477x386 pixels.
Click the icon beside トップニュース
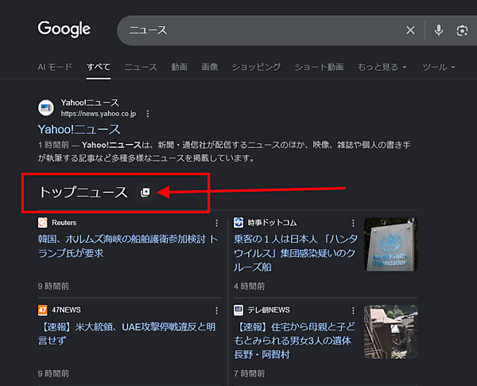point(145,193)
